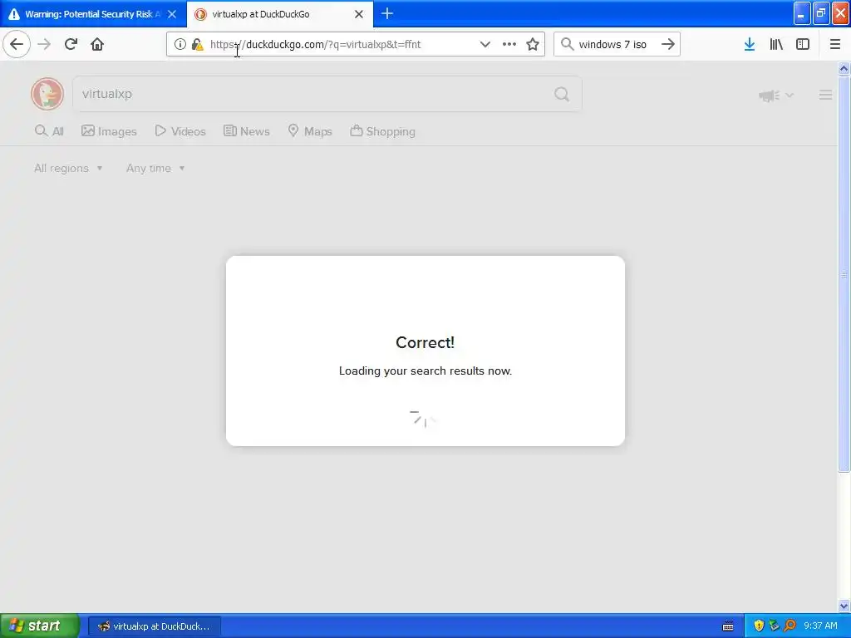This screenshot has height=638, width=851.
Task: Click the page scrollbar down arrow
Action: click(844, 606)
